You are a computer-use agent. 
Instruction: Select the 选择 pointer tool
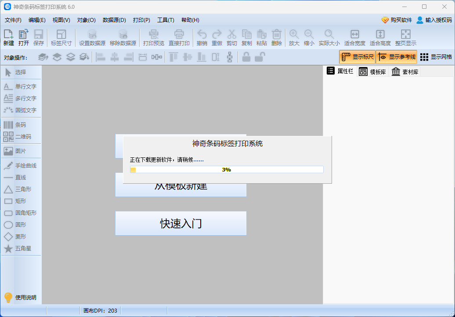tap(21, 72)
